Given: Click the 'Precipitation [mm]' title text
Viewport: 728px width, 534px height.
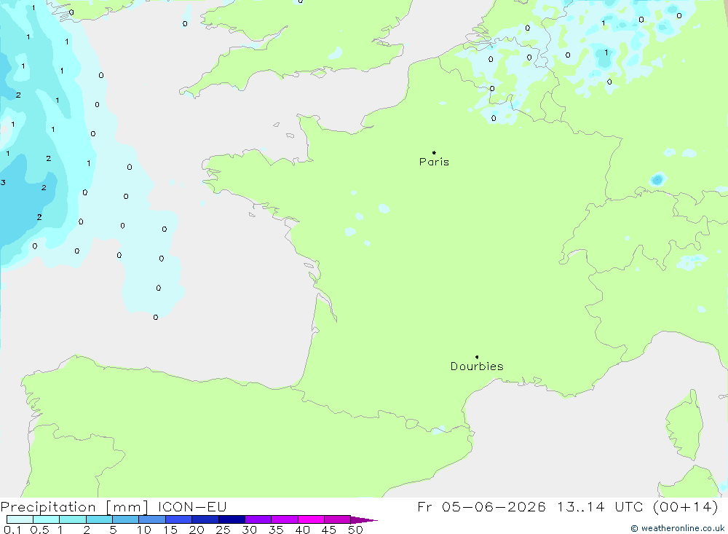Looking at the screenshot, I should [x=74, y=507].
